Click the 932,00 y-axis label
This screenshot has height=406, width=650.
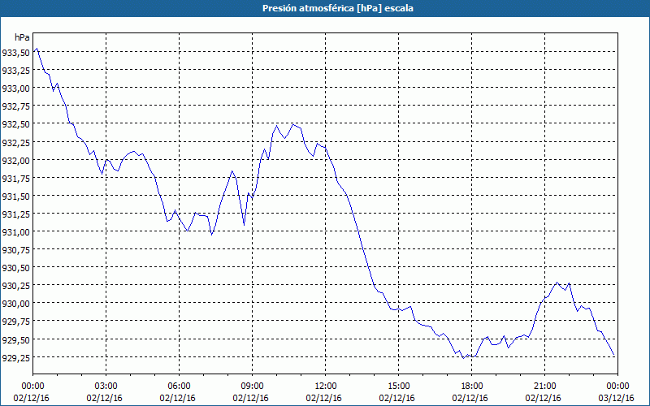[x=16, y=160]
